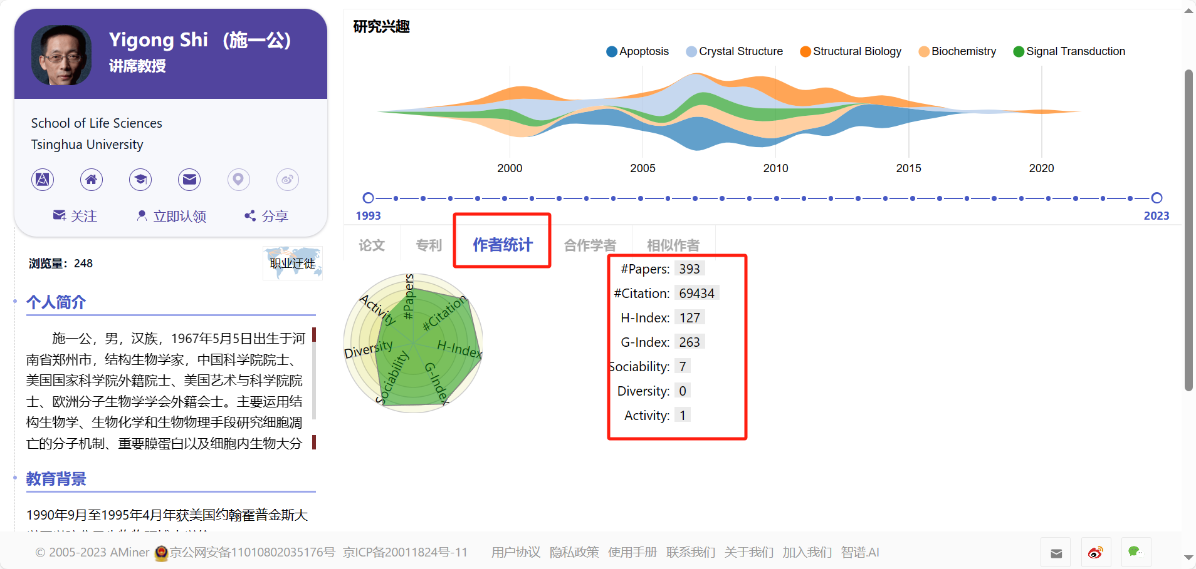Click the email envelope icon in profile card
1196x569 pixels.
click(x=189, y=180)
